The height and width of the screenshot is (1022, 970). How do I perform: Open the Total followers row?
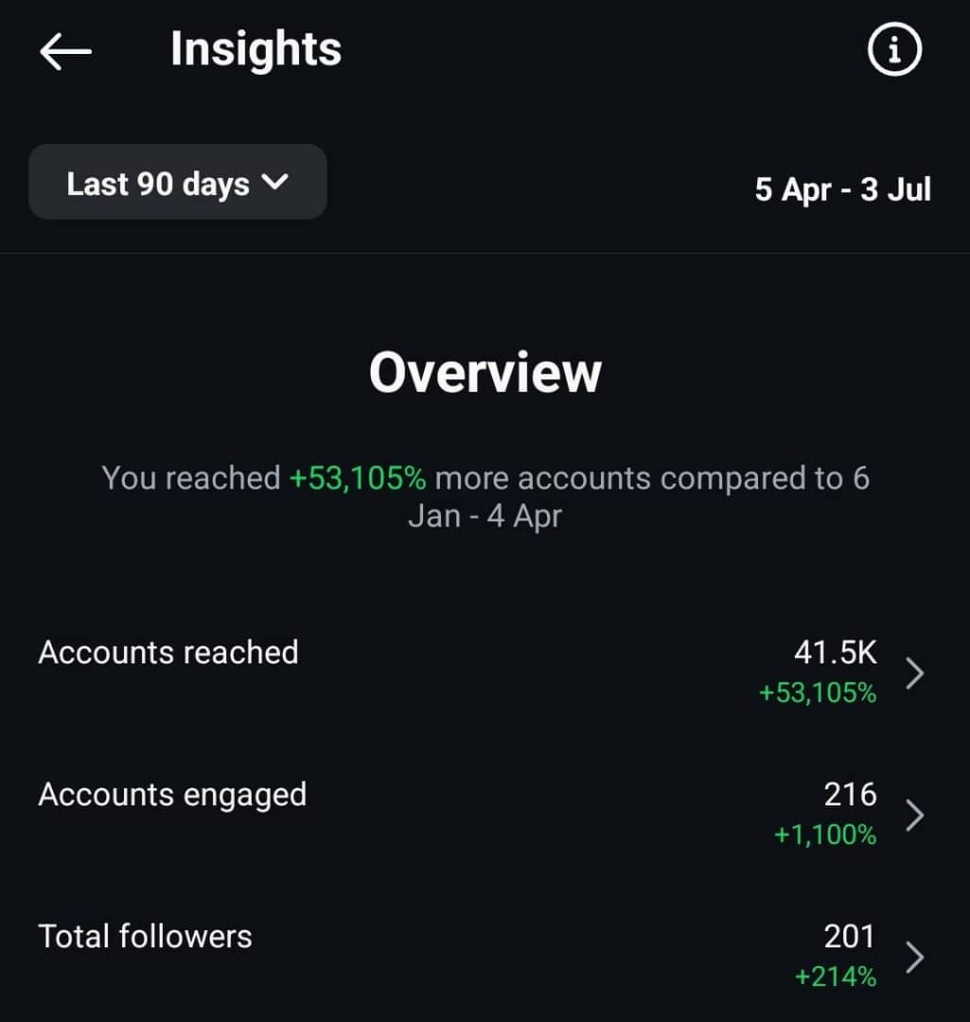pos(485,957)
